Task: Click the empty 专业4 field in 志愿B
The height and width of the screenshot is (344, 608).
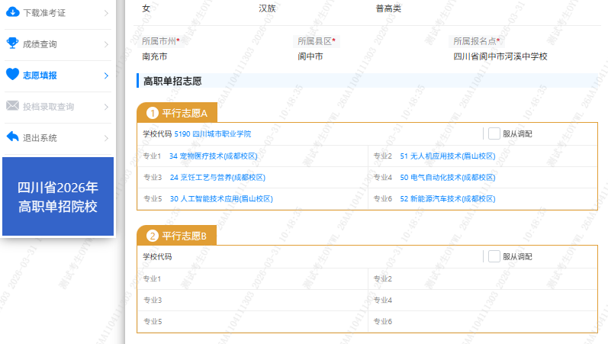Action: (483, 301)
